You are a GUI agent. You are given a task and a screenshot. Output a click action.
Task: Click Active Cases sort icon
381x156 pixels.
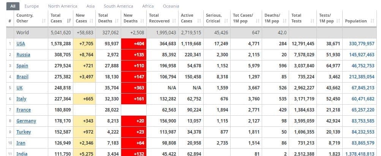(199, 21)
